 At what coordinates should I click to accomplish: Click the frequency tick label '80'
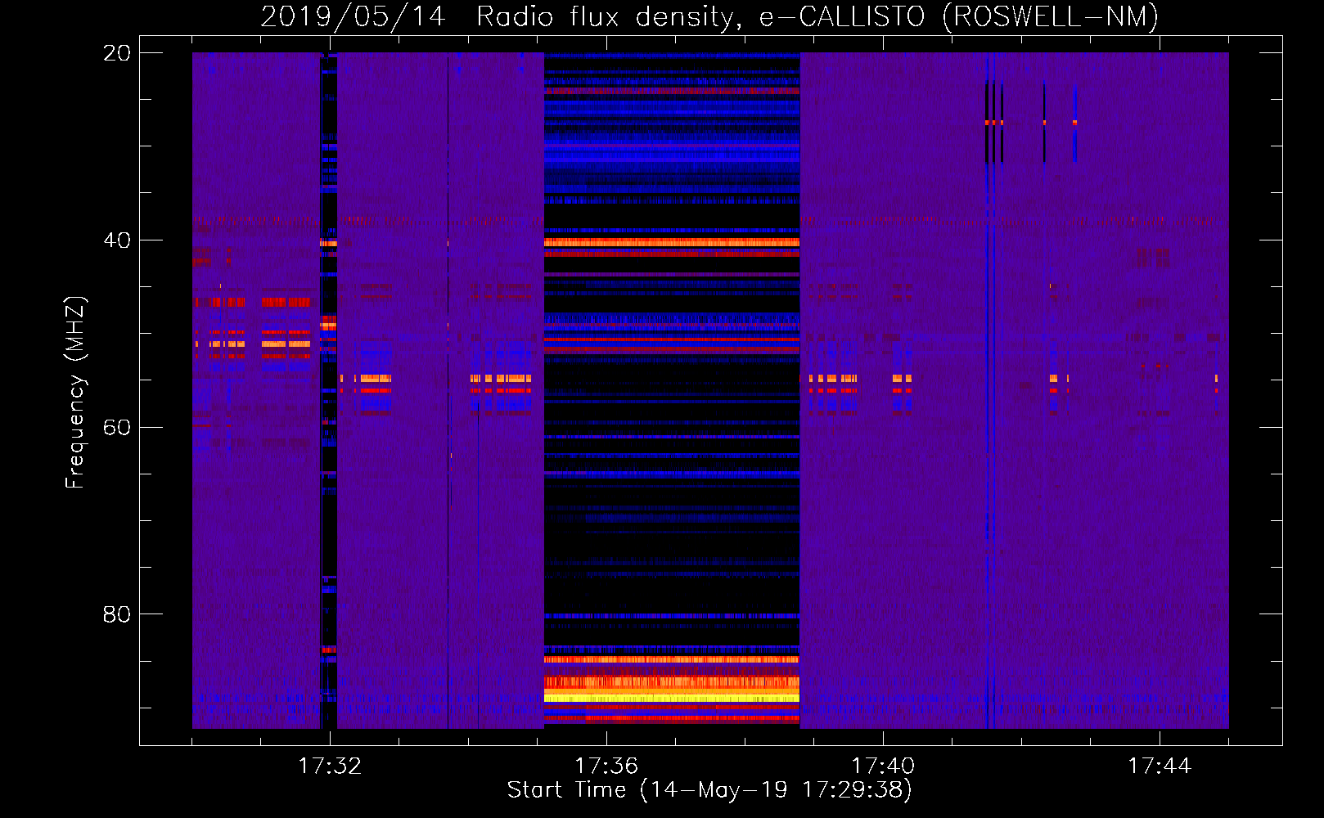coord(117,614)
